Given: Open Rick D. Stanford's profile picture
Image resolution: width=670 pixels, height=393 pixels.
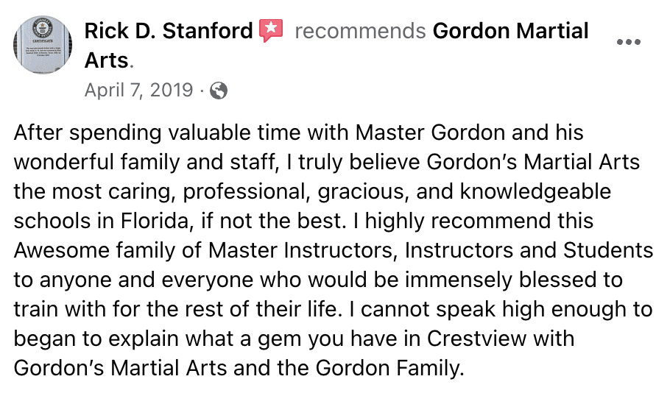Looking at the screenshot, I should click(x=43, y=44).
